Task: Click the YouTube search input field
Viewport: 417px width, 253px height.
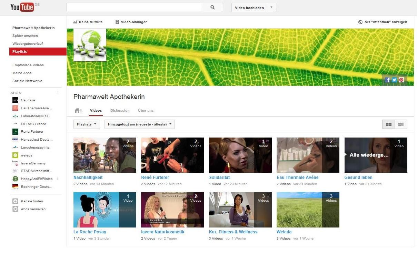Action: (134, 7)
